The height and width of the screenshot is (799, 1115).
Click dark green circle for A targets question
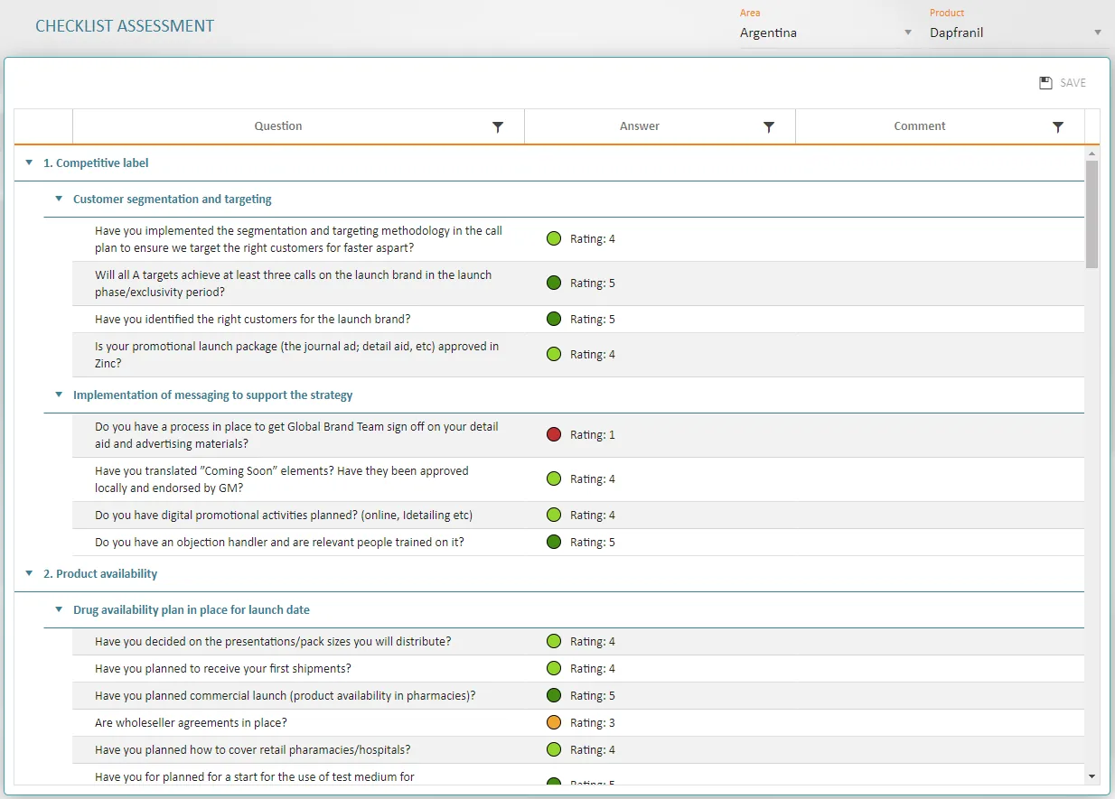pyautogui.click(x=554, y=283)
